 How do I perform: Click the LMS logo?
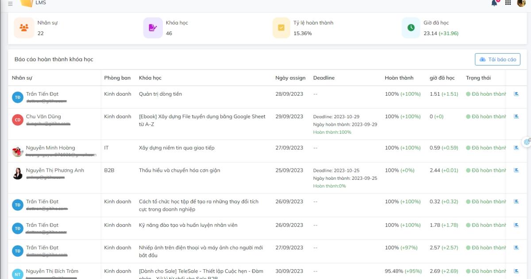click(27, 3)
